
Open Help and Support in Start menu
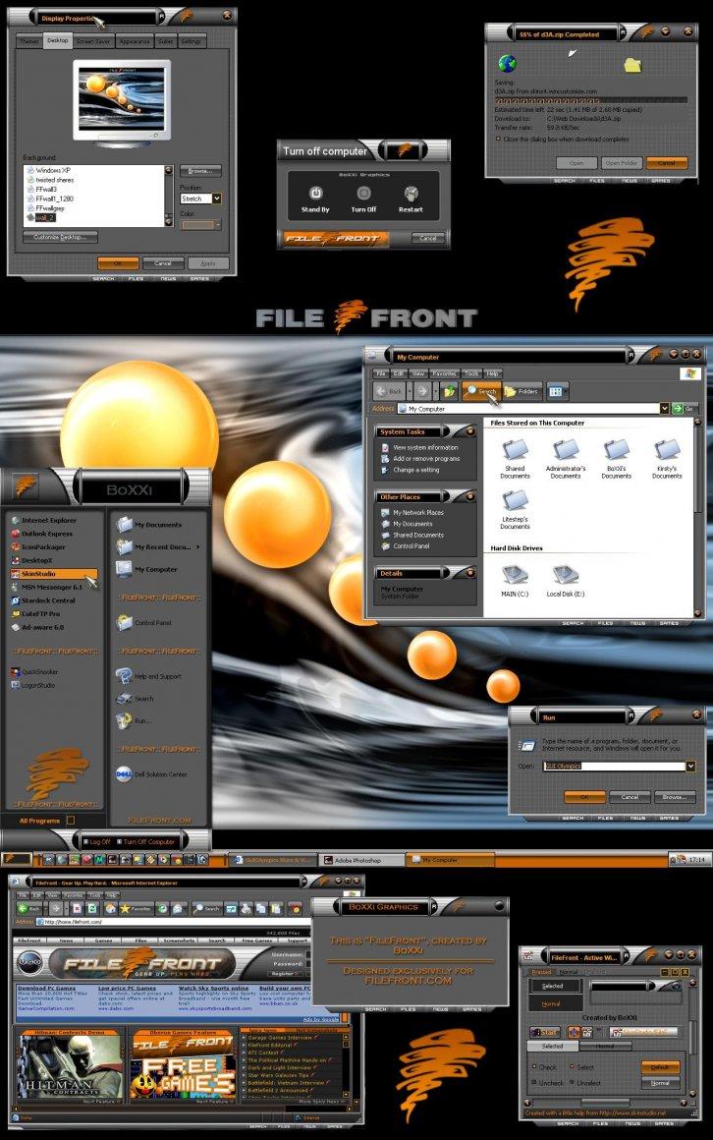(x=149, y=676)
